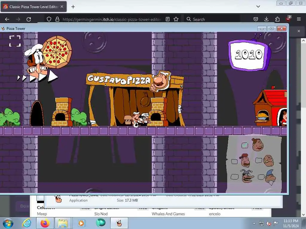Click the Firefox forward arrow
306x229 pixels.
(18, 19)
